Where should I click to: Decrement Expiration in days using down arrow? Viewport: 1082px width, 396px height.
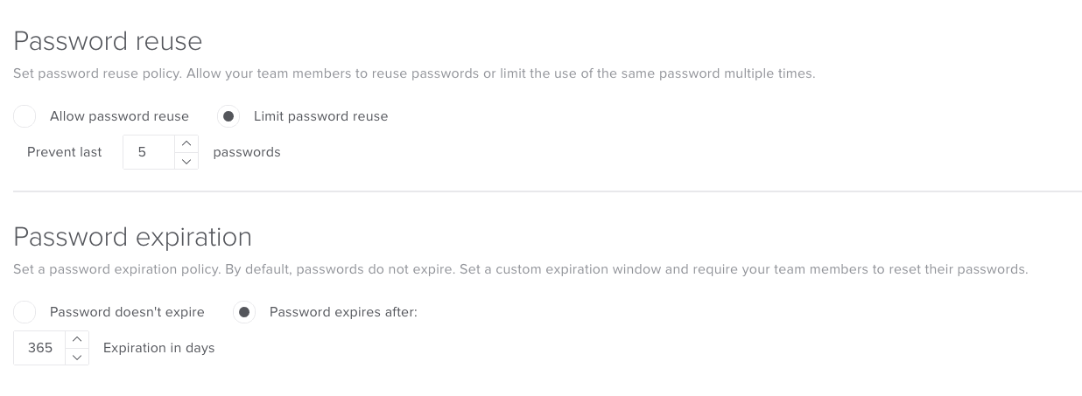click(77, 357)
